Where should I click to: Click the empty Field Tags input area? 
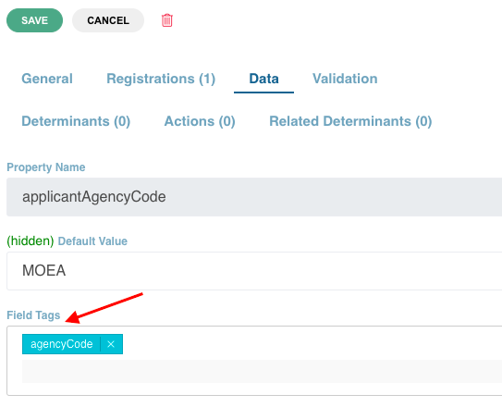pyautogui.click(x=262, y=372)
